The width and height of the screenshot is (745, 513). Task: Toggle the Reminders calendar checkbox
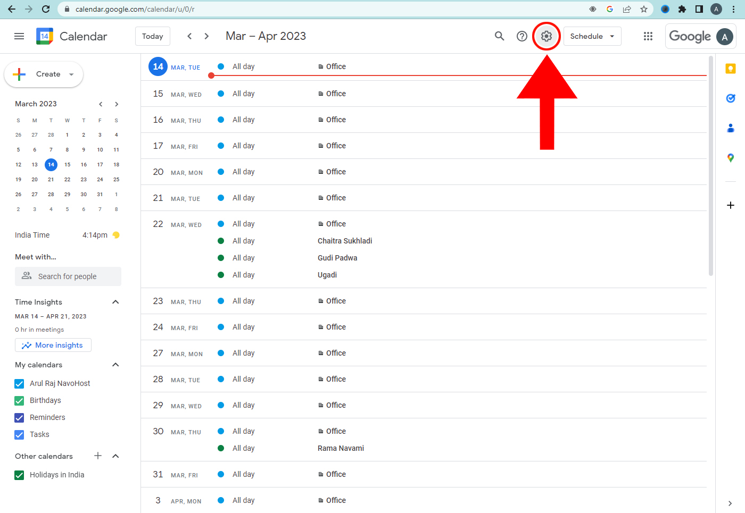click(x=20, y=418)
